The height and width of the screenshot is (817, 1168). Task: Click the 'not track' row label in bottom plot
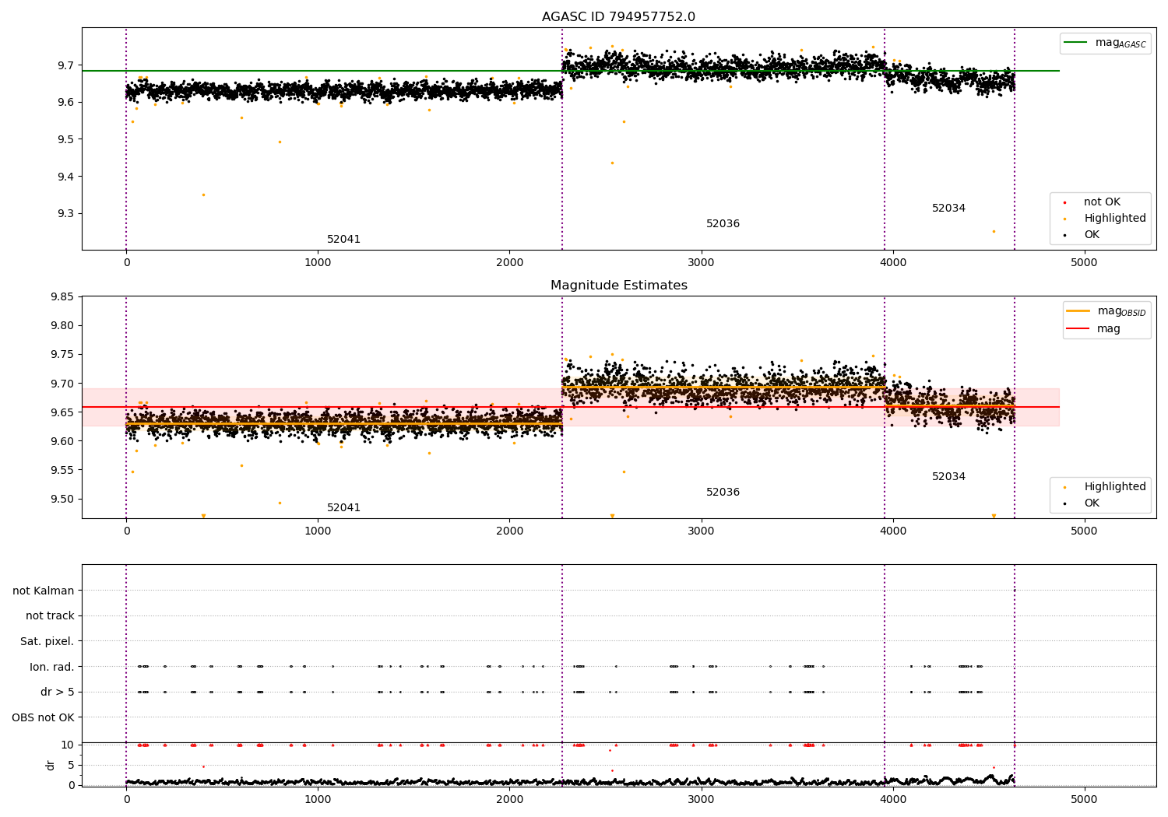pos(50,616)
